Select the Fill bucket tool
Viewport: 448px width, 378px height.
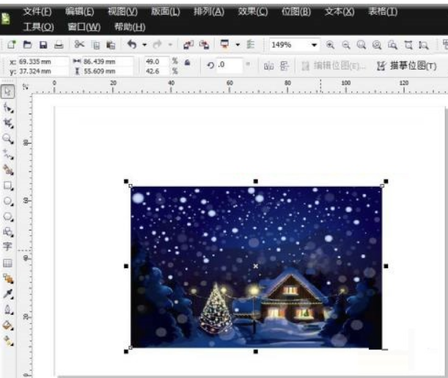click(8, 325)
